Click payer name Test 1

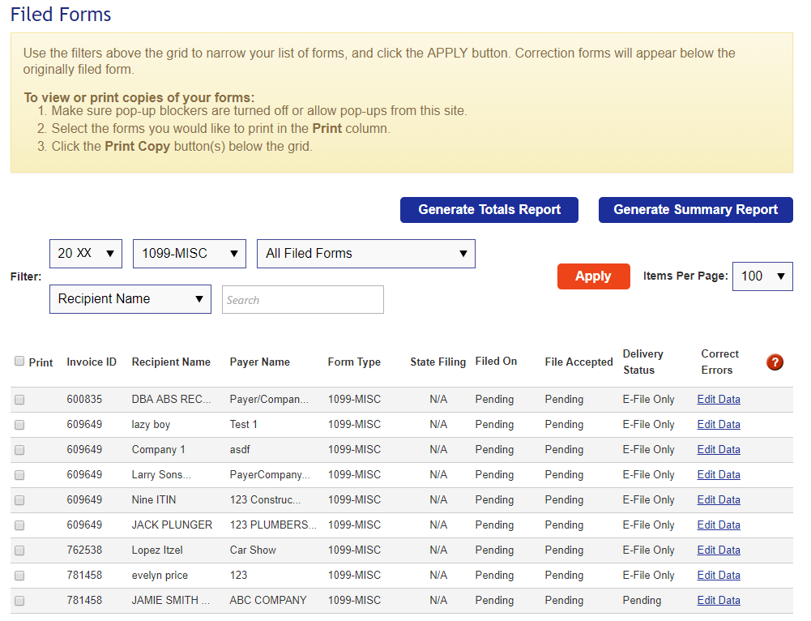click(x=244, y=424)
